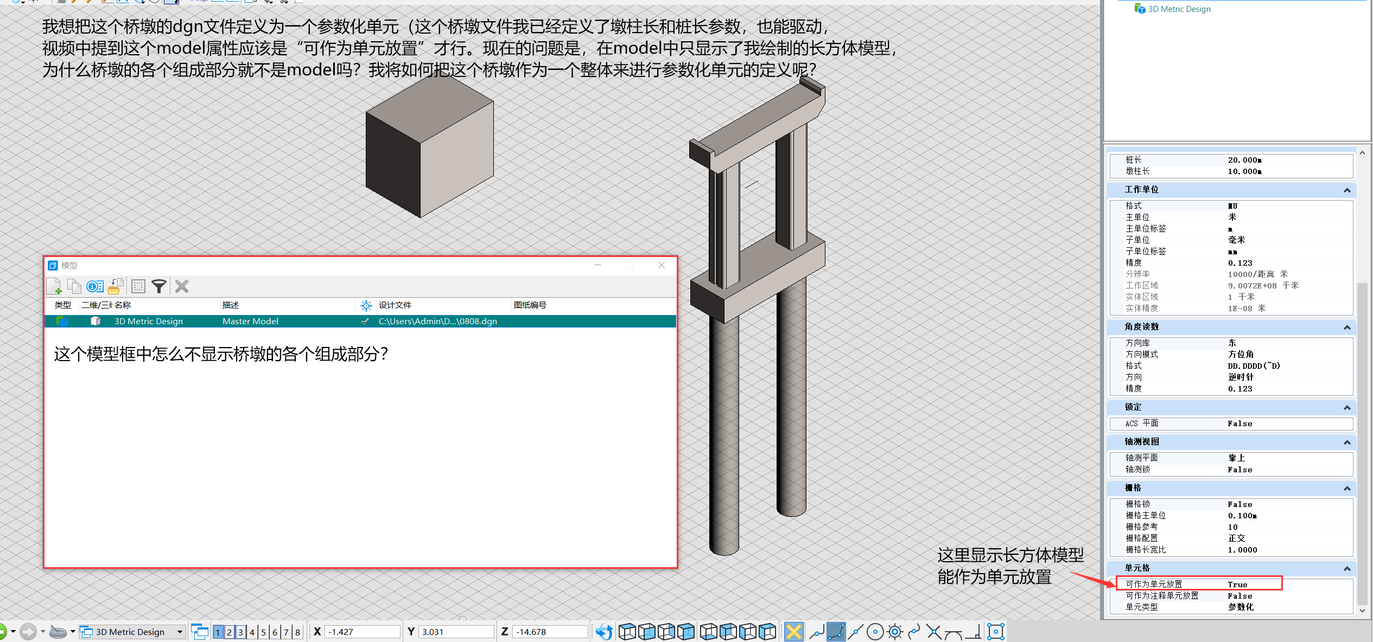The image size is (1373, 642).
Task: Open the model properties info icon
Action: click(x=95, y=286)
